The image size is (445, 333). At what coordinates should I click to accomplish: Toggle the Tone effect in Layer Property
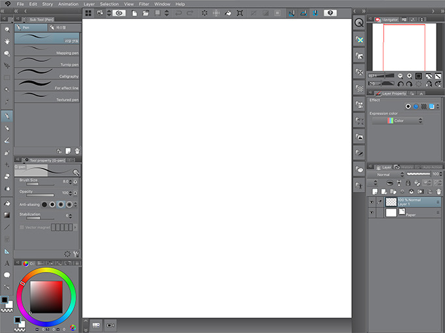click(423, 106)
